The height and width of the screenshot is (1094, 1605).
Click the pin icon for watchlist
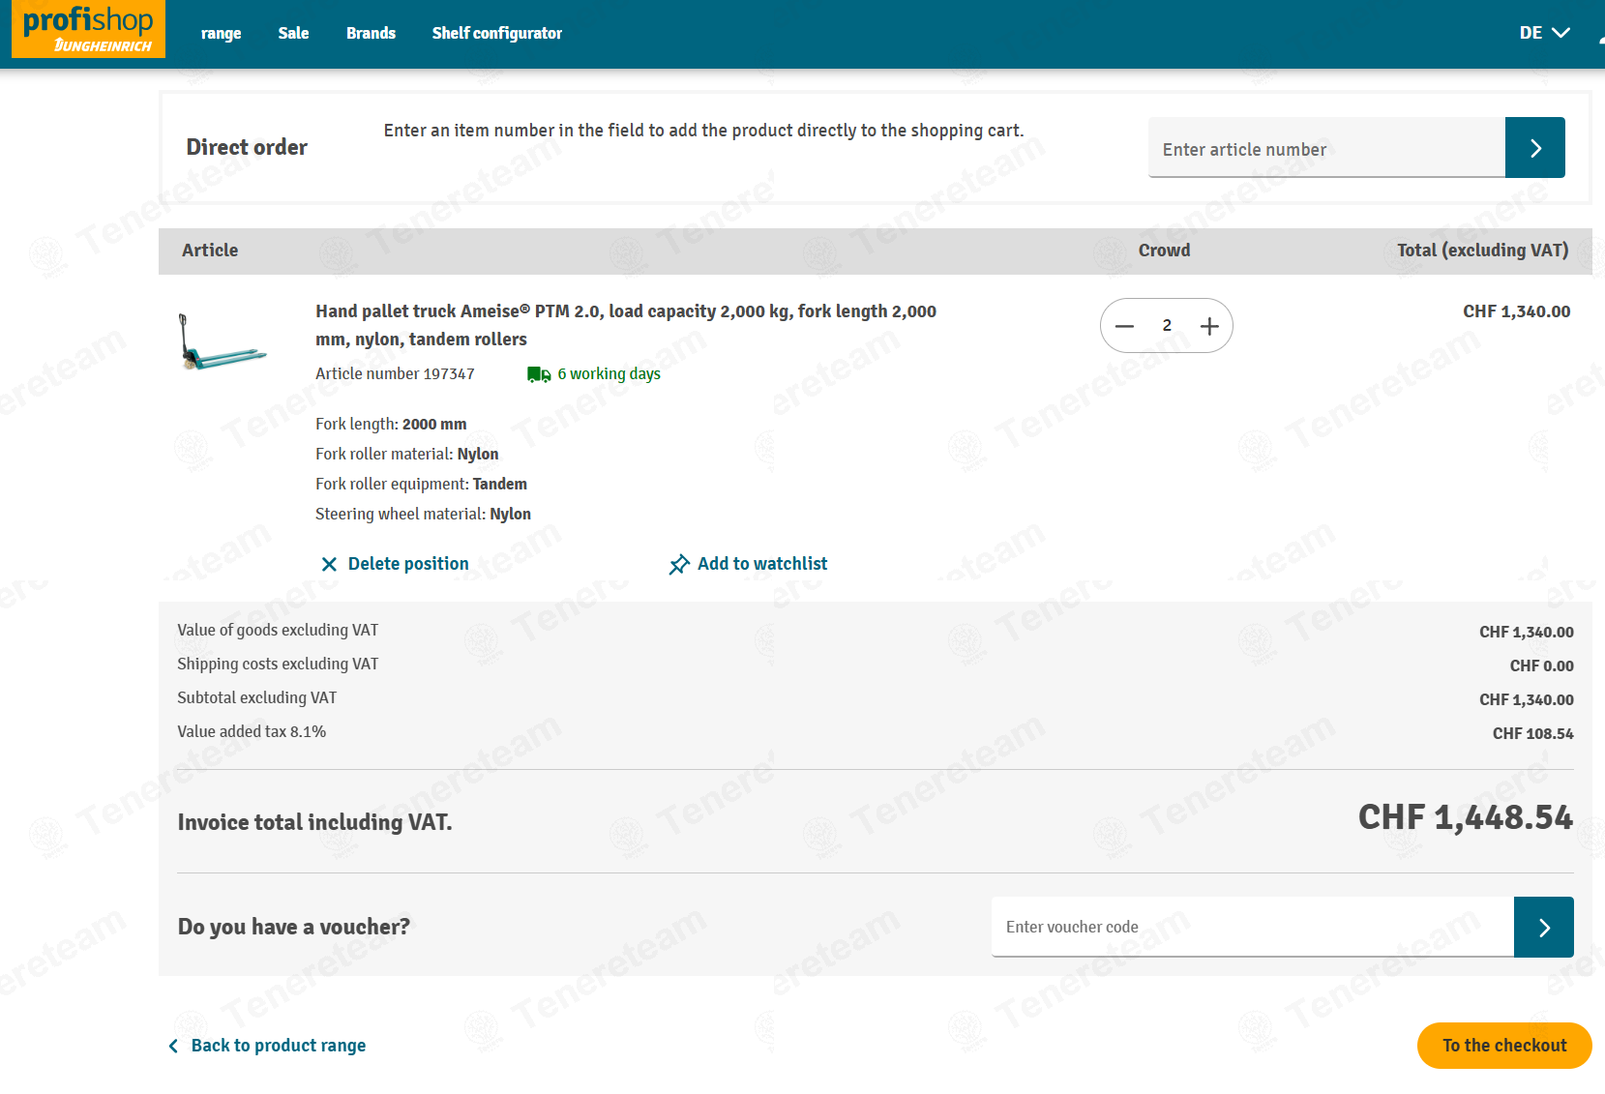click(x=679, y=564)
